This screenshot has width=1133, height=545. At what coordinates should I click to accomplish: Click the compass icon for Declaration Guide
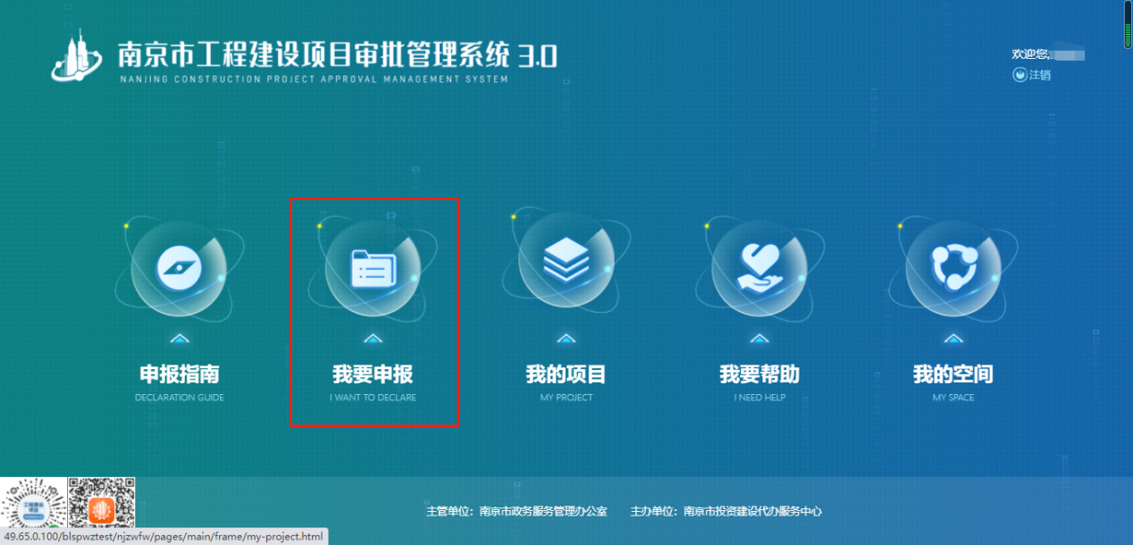tap(180, 266)
